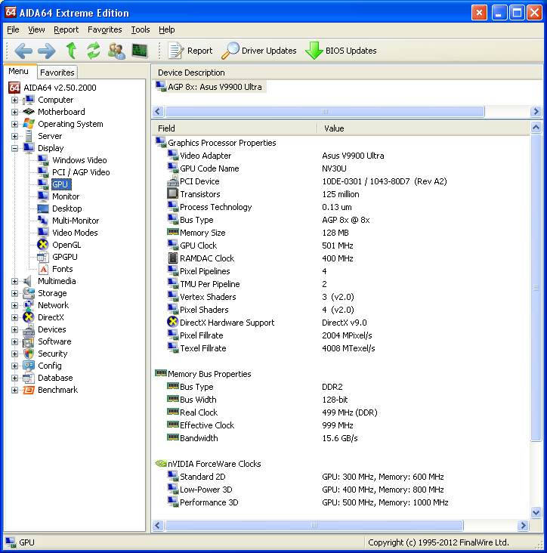Click the Fonts icon in tree
Screen dimensions: 547x553
(43, 269)
